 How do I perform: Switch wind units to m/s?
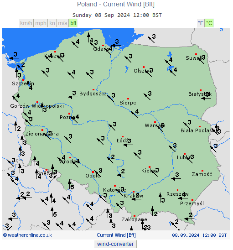point(62,23)
